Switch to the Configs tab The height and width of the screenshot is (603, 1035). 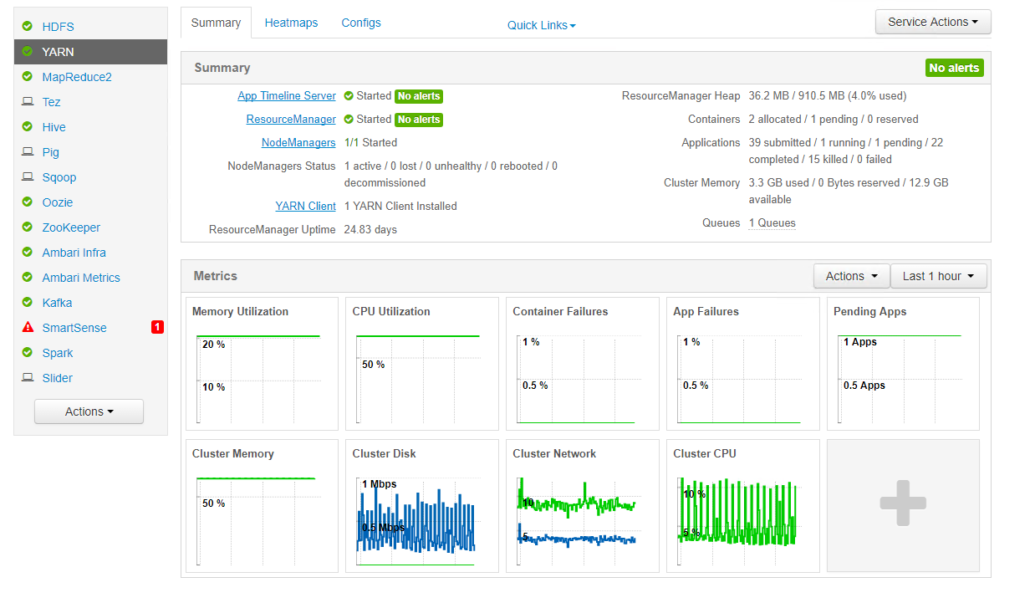[x=360, y=23]
